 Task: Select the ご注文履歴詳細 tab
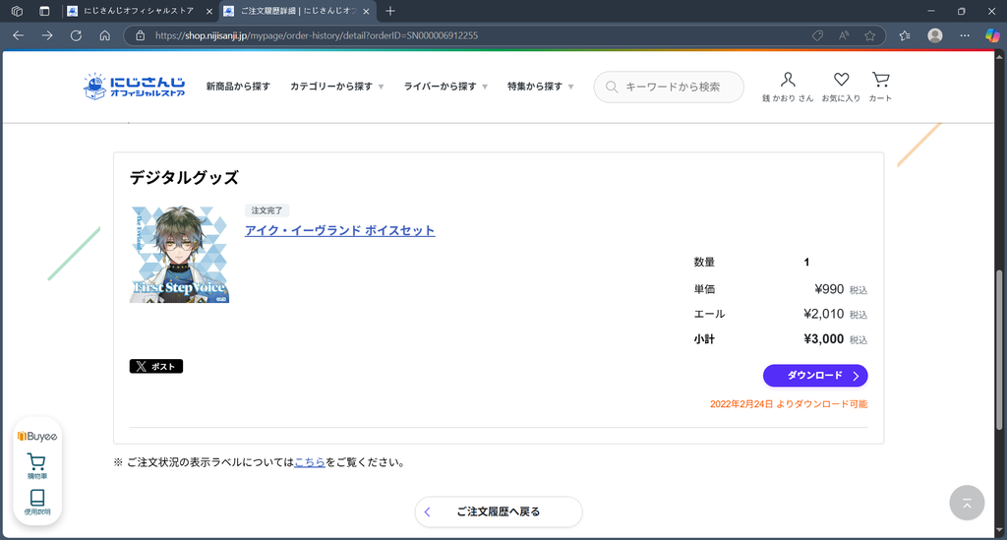(297, 11)
